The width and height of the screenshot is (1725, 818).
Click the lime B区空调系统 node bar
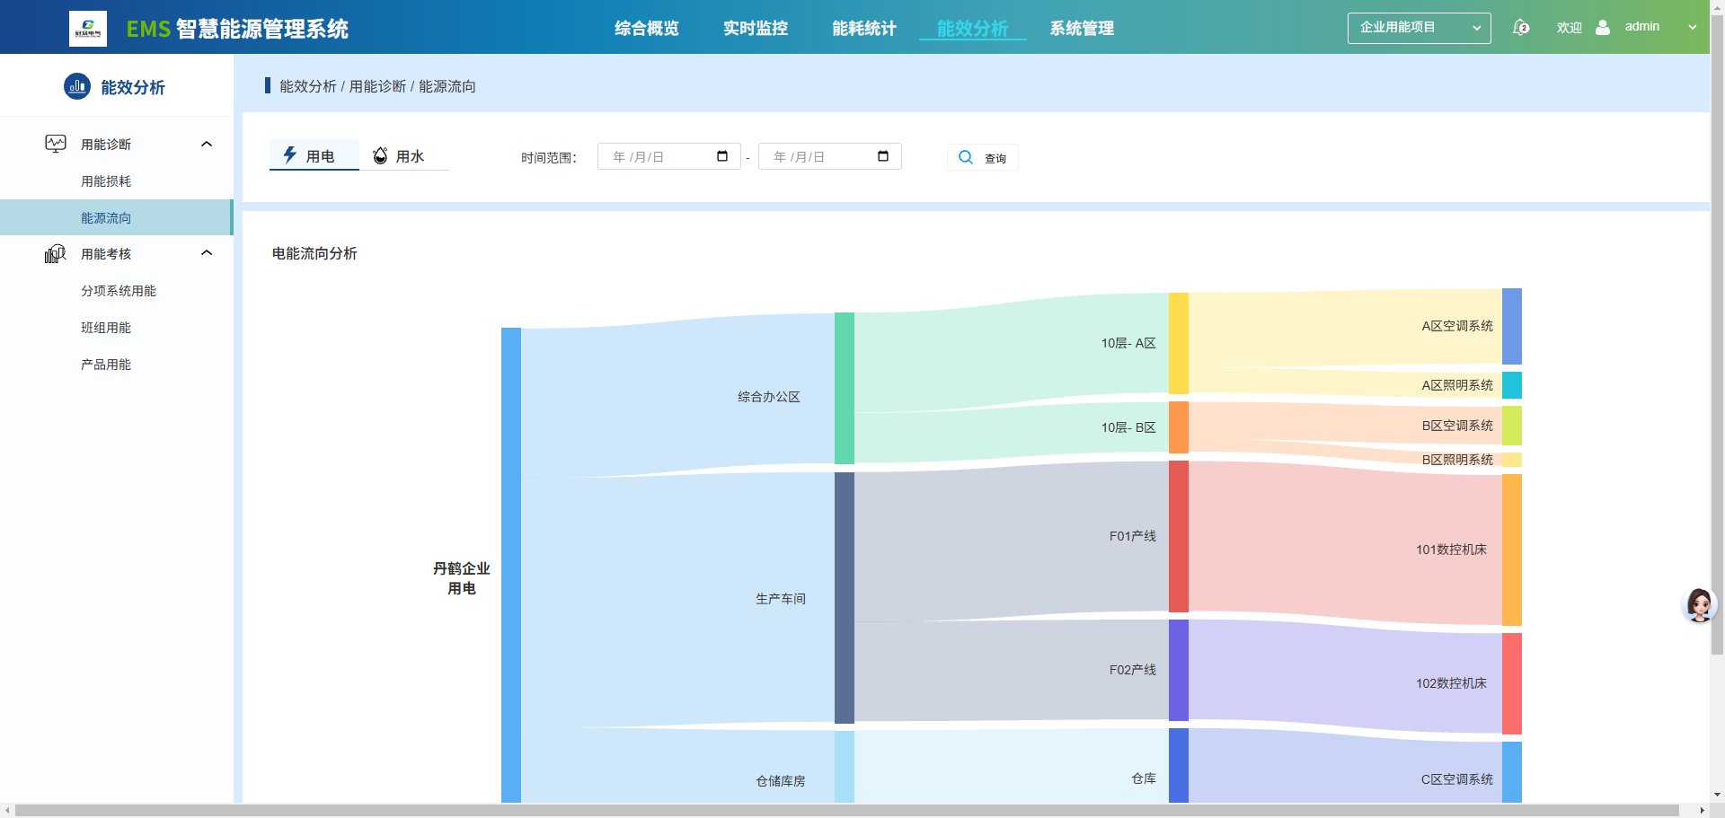point(1512,426)
